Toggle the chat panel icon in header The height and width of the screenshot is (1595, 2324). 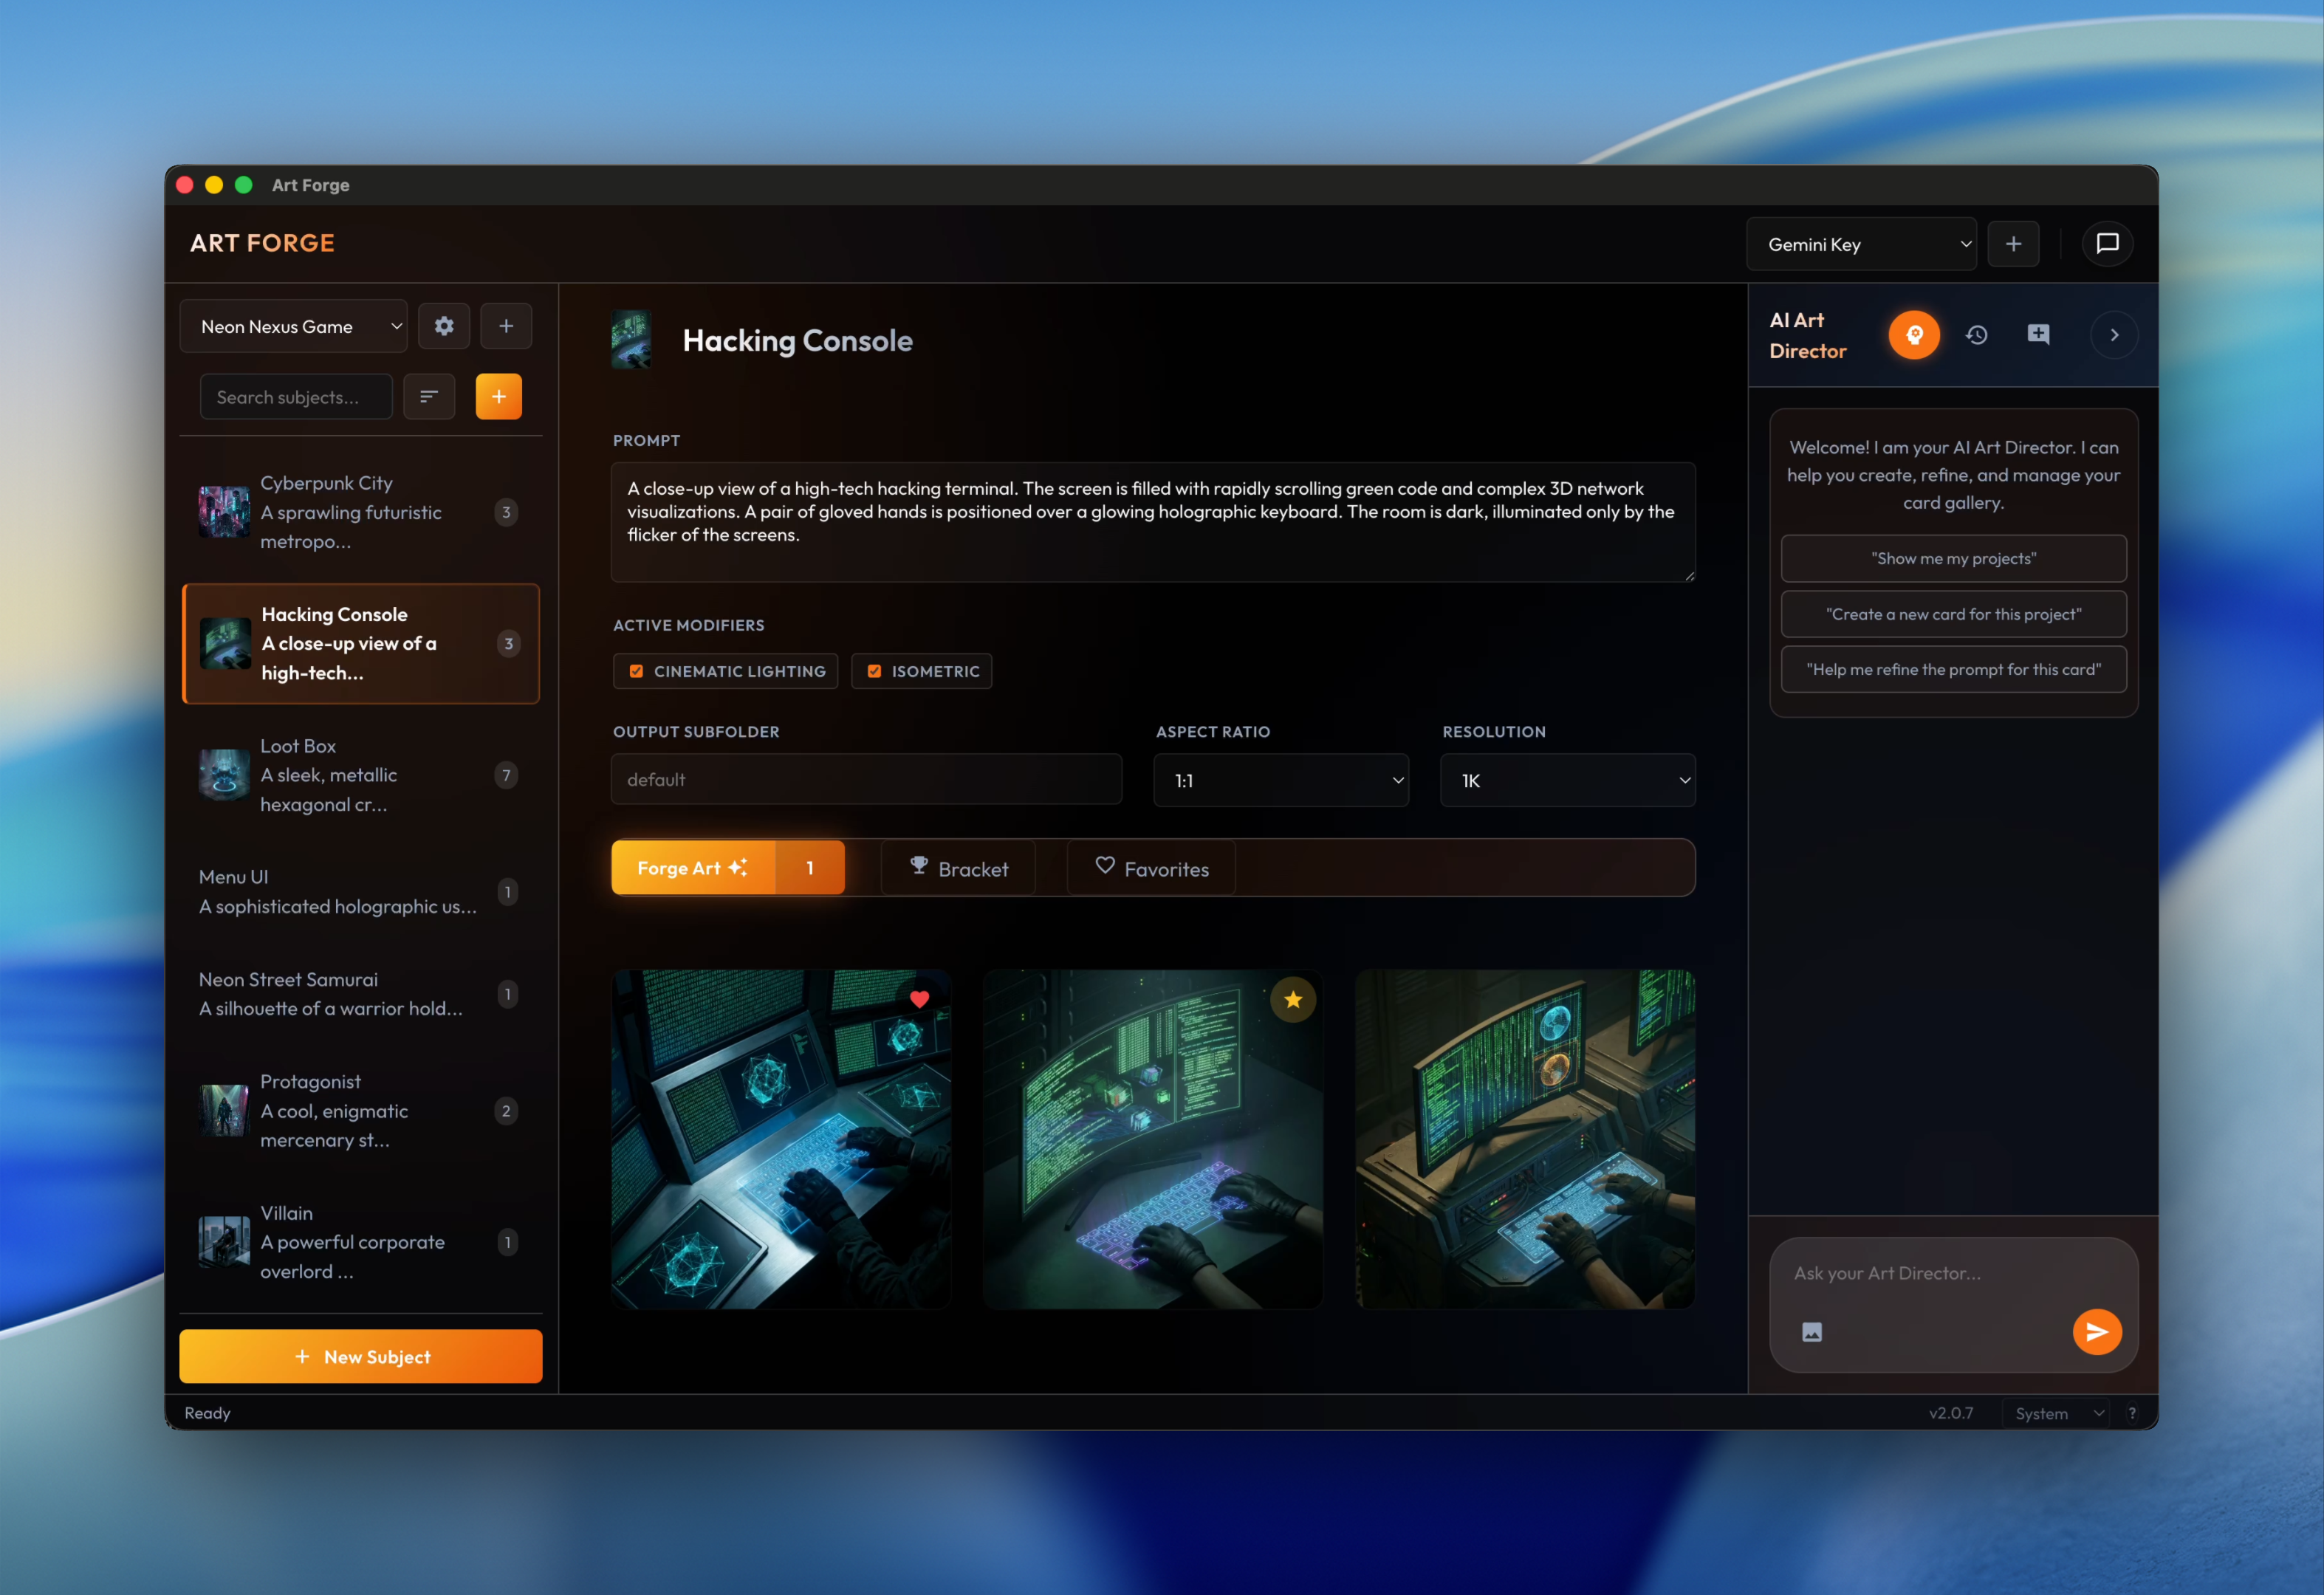tap(2107, 244)
